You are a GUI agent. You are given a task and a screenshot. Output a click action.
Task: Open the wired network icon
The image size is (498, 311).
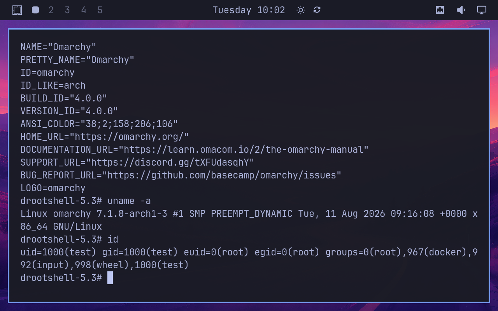440,10
